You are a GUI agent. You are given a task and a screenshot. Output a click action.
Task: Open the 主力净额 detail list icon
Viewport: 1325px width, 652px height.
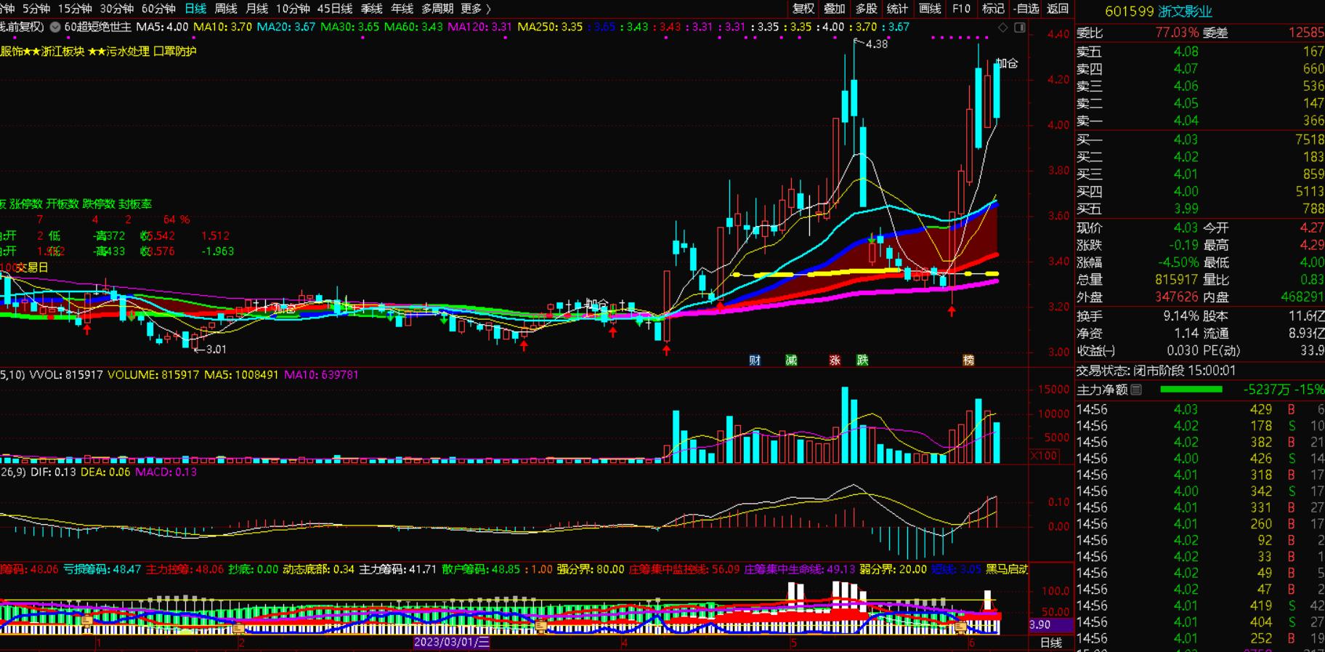1137,390
